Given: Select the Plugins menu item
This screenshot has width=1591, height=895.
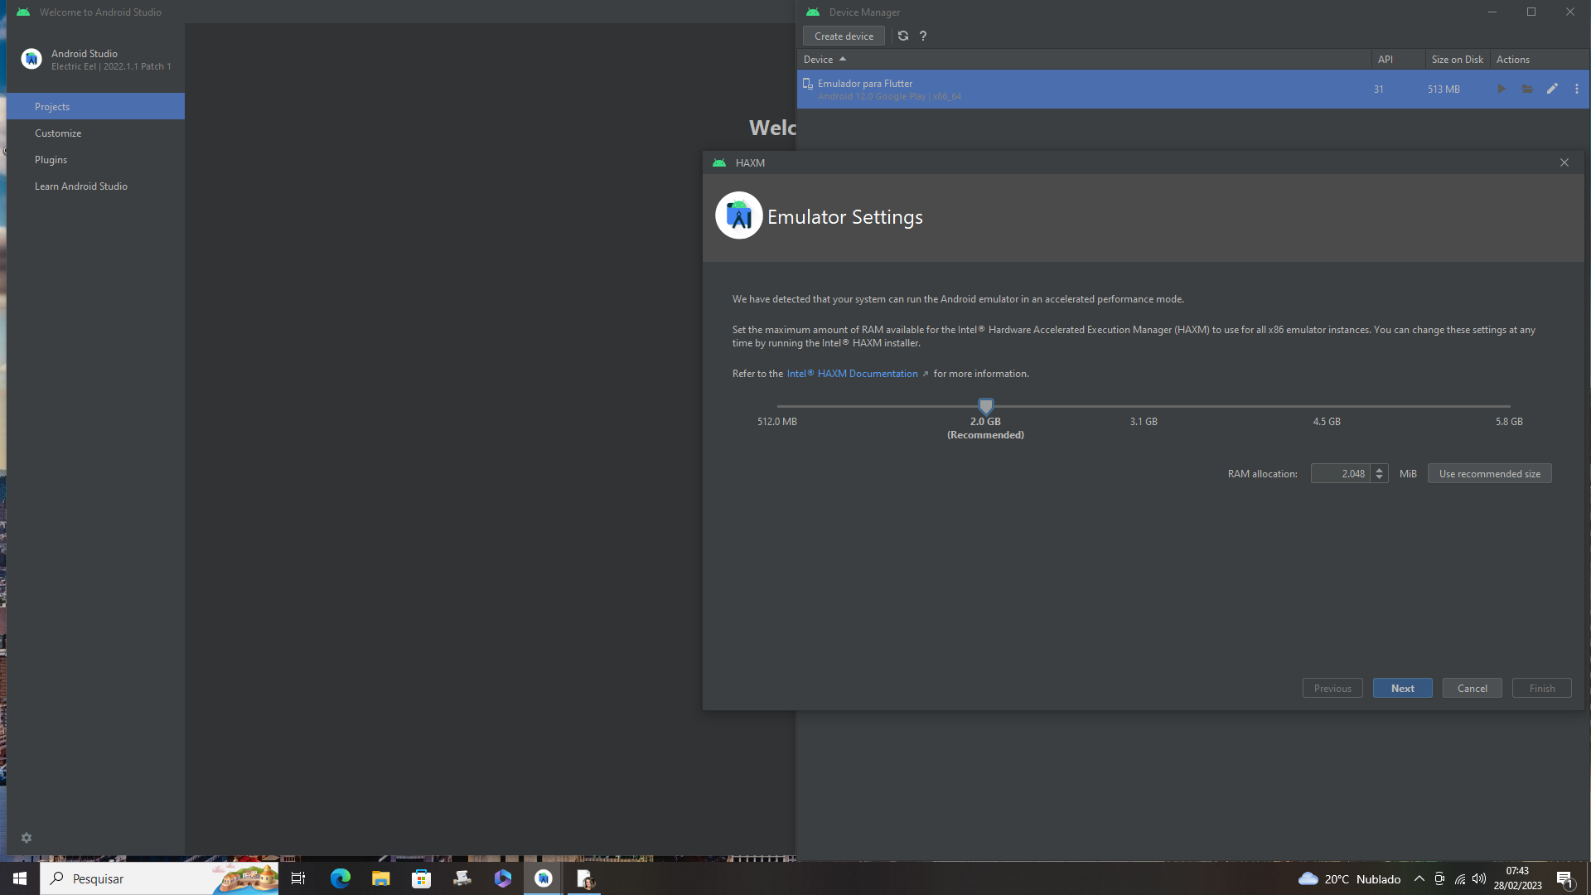Looking at the screenshot, I should [51, 160].
